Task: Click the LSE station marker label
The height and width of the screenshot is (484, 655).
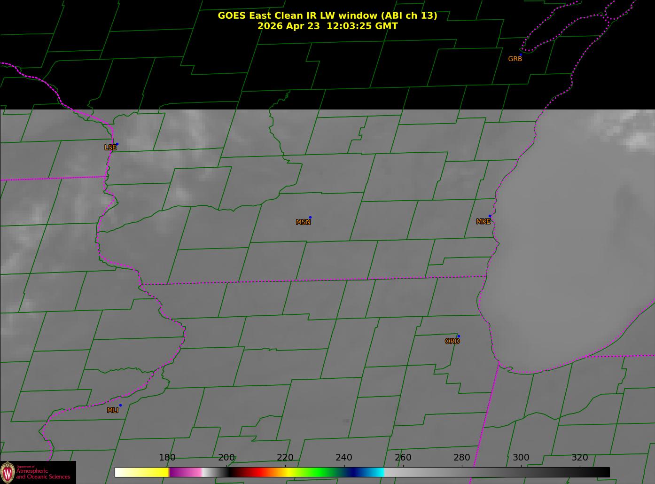Action: point(110,148)
